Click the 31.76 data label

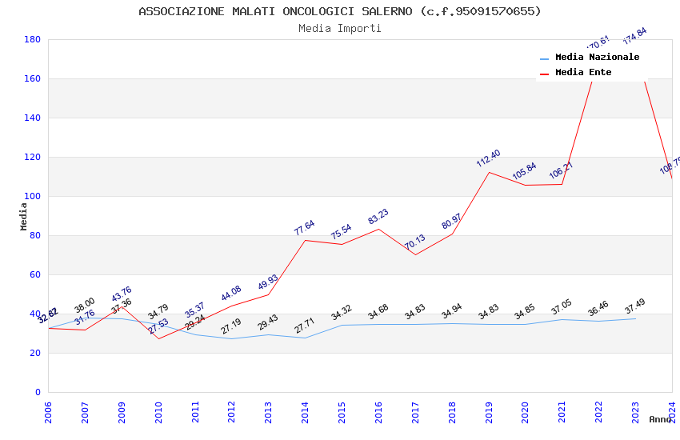pyautogui.click(x=85, y=318)
